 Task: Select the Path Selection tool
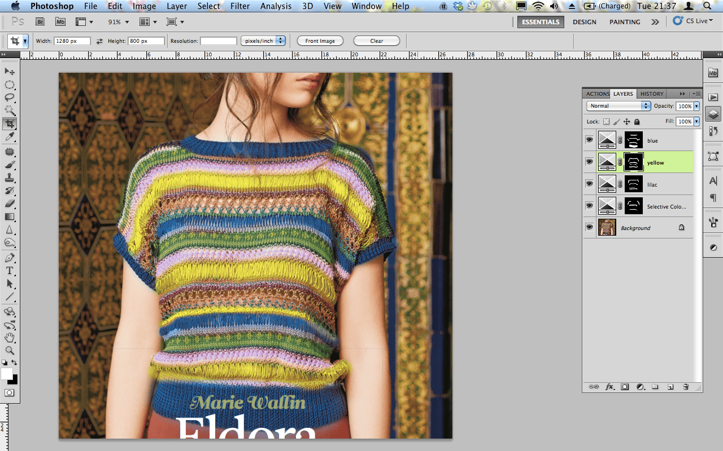tap(10, 284)
